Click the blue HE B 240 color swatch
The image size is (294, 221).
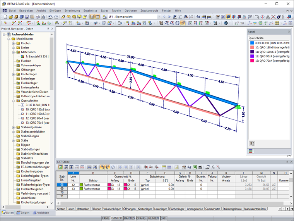pyautogui.click(x=252, y=43)
